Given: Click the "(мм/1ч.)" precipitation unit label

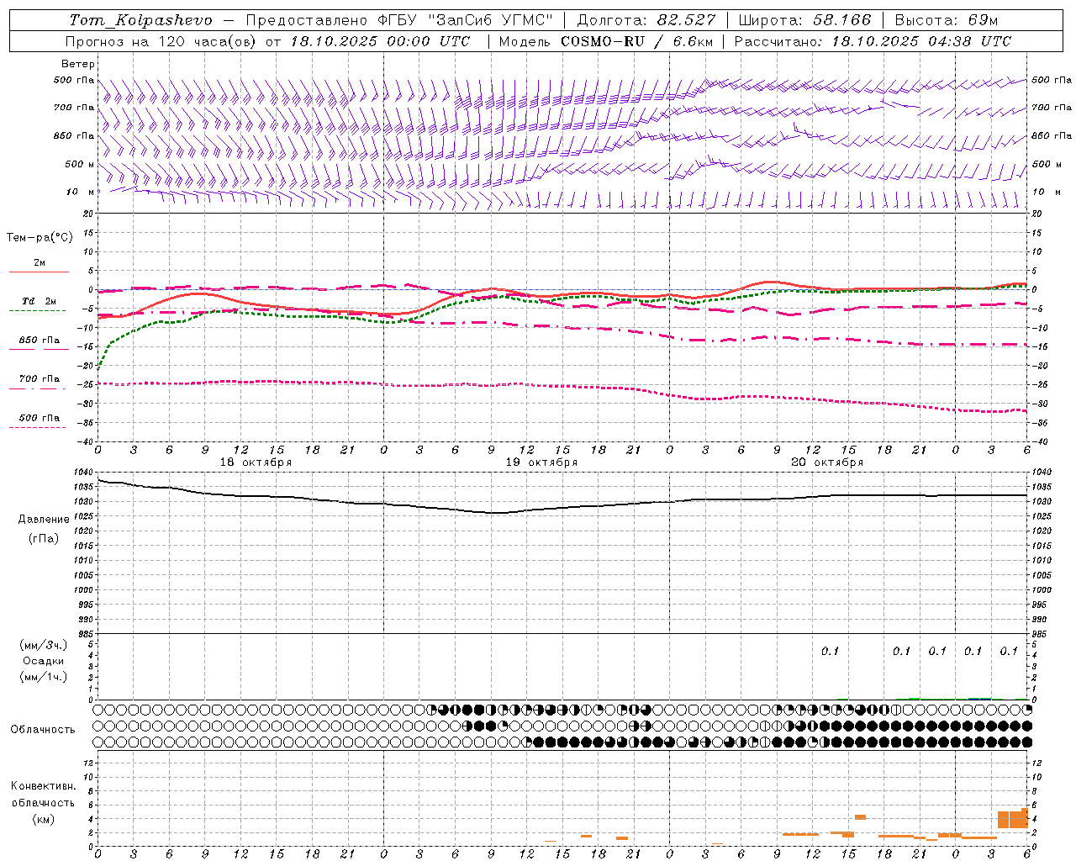Looking at the screenshot, I should coord(43,677).
